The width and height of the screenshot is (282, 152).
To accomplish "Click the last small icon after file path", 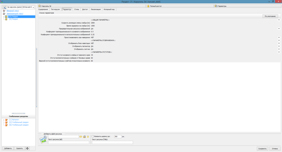I will [88, 137].
